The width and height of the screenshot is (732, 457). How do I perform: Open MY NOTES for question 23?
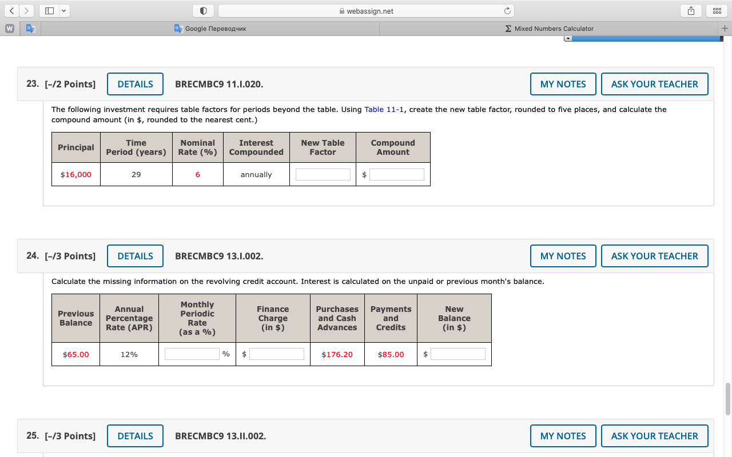point(563,84)
